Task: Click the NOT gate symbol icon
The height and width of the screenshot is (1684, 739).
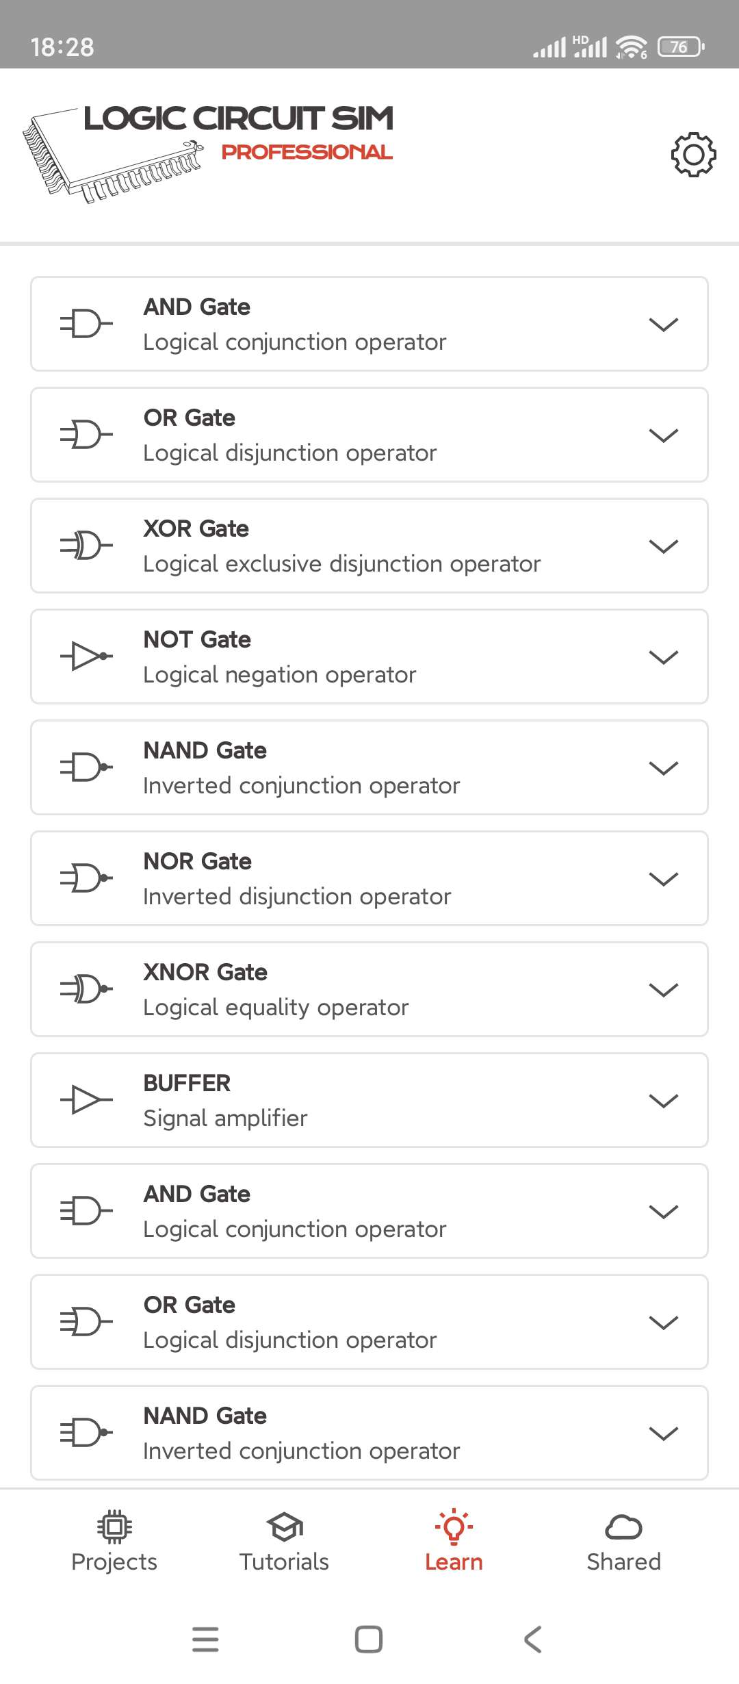Action: coord(86,656)
